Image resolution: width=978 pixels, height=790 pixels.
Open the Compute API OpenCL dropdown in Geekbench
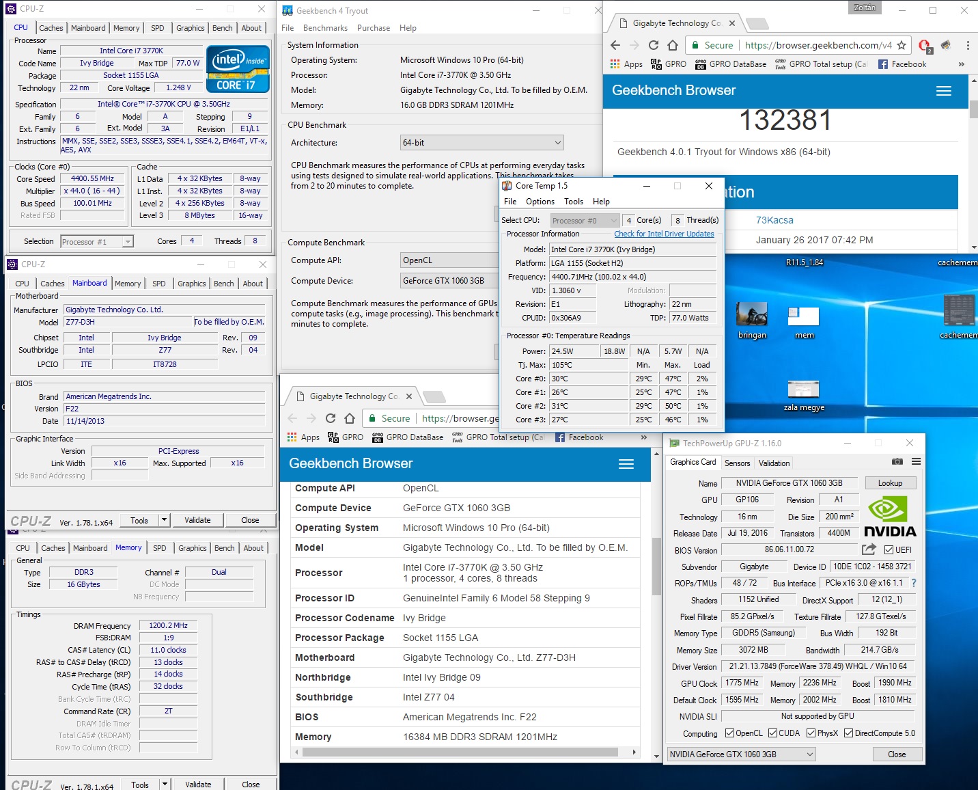click(x=449, y=260)
